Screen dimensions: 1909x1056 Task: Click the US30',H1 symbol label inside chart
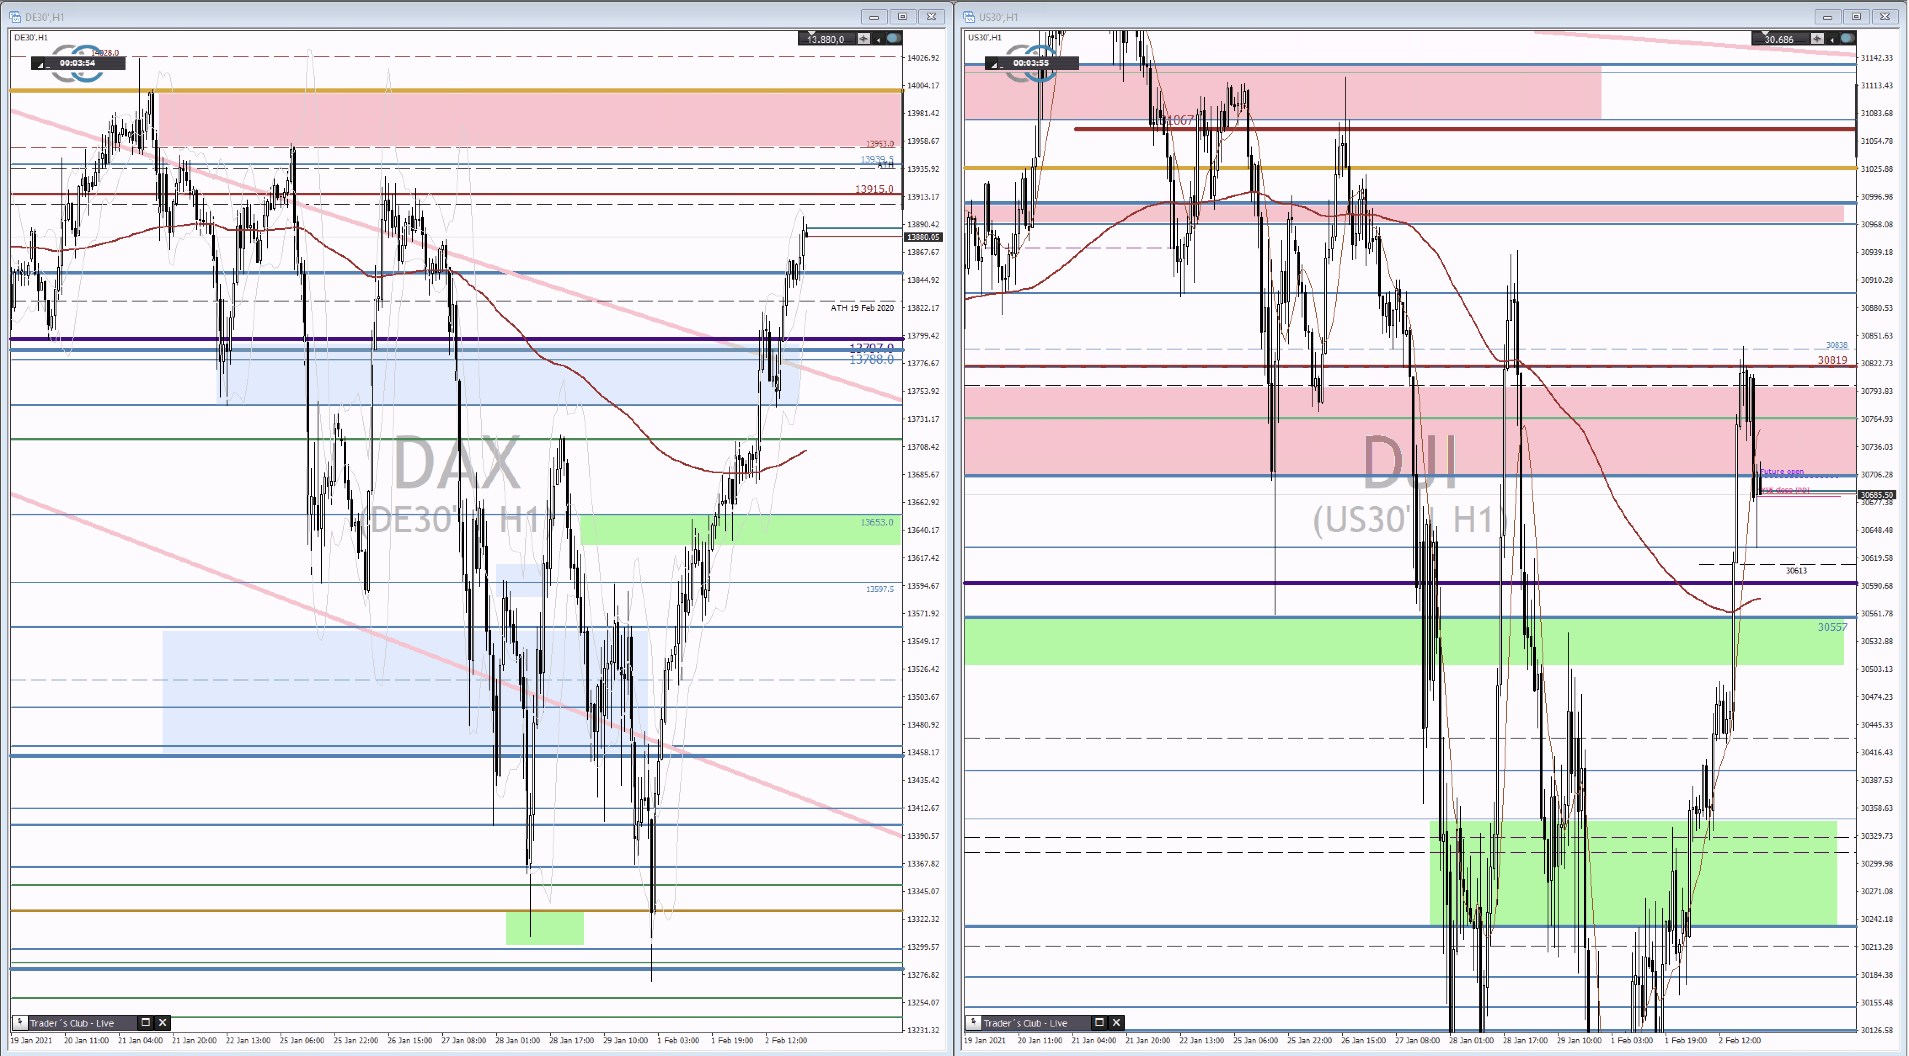(985, 37)
